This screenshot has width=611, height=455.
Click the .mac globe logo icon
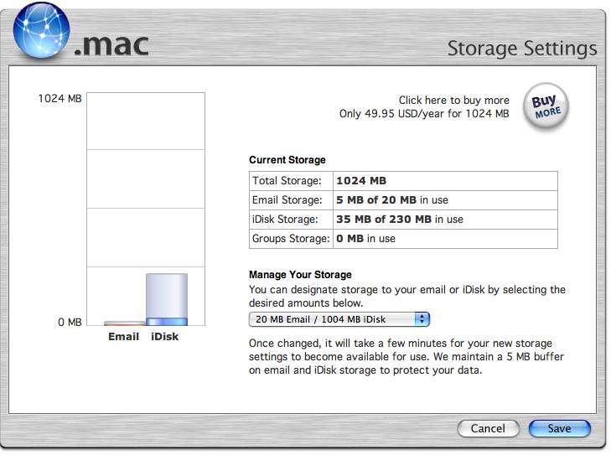click(x=41, y=34)
